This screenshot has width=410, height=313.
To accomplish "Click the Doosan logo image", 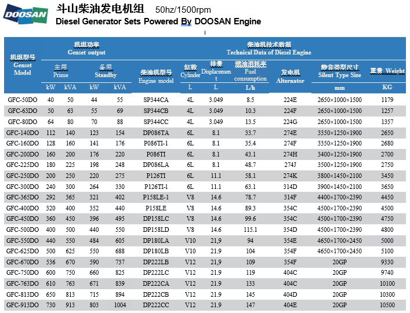I will coord(26,14).
